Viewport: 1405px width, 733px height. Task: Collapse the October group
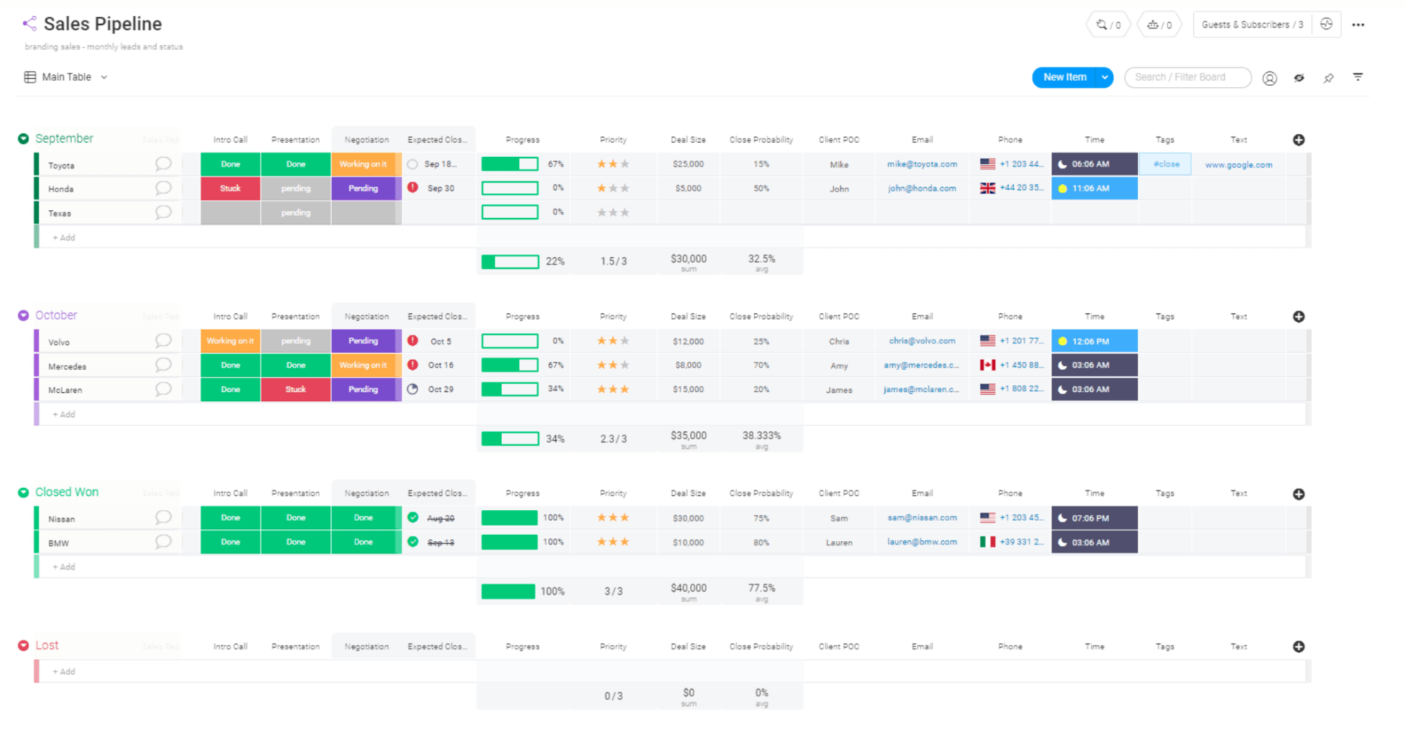23,316
